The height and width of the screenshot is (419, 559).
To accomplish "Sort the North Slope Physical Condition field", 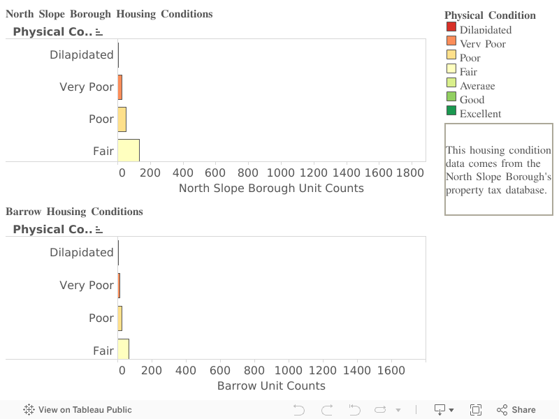I will (x=99, y=32).
